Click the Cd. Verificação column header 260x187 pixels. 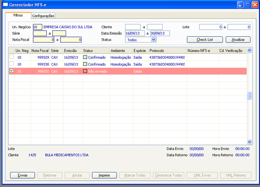tap(232, 51)
